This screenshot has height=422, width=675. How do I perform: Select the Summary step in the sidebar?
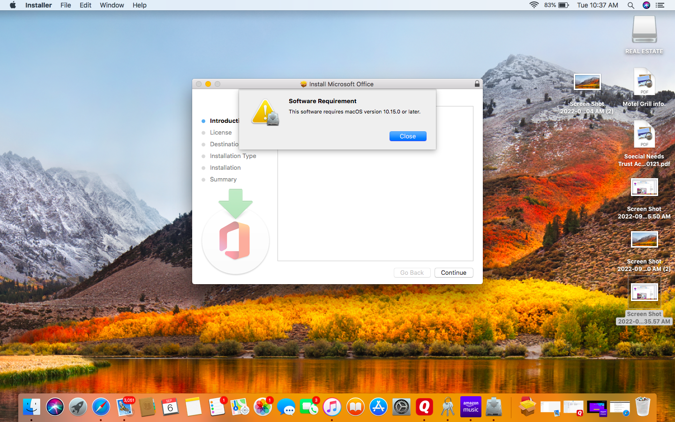(223, 180)
